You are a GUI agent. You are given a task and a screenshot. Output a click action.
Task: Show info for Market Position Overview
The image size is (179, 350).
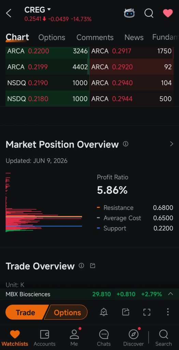tap(126, 144)
